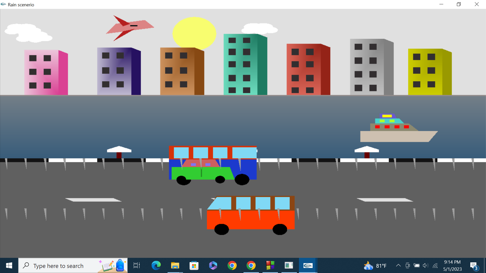Open Microsoft Edge from the taskbar

point(156,265)
